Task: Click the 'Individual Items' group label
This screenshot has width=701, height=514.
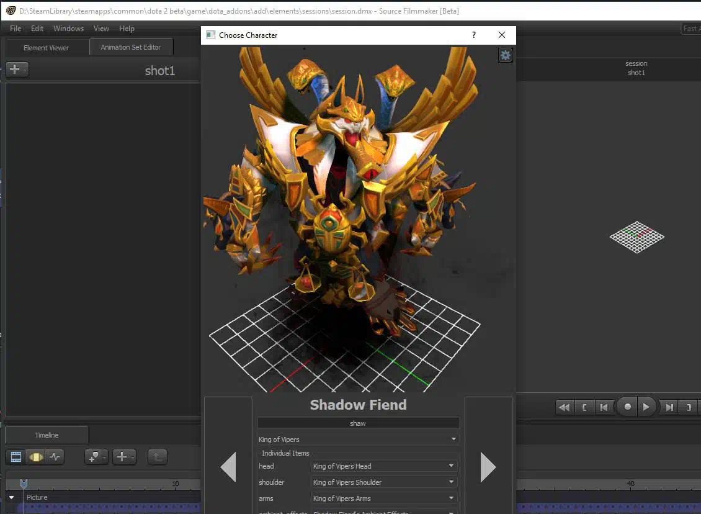Action: (285, 453)
